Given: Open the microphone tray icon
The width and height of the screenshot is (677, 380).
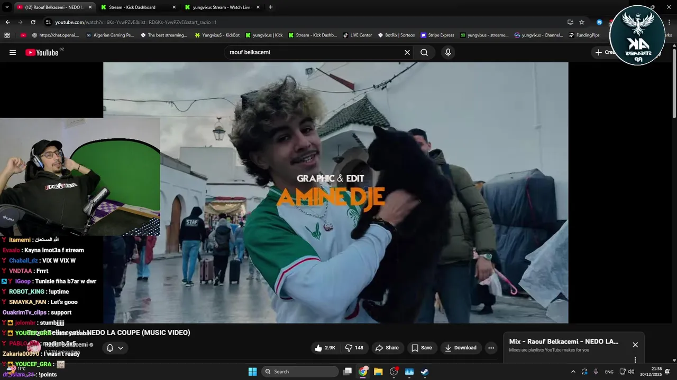Looking at the screenshot, I should 596,372.
